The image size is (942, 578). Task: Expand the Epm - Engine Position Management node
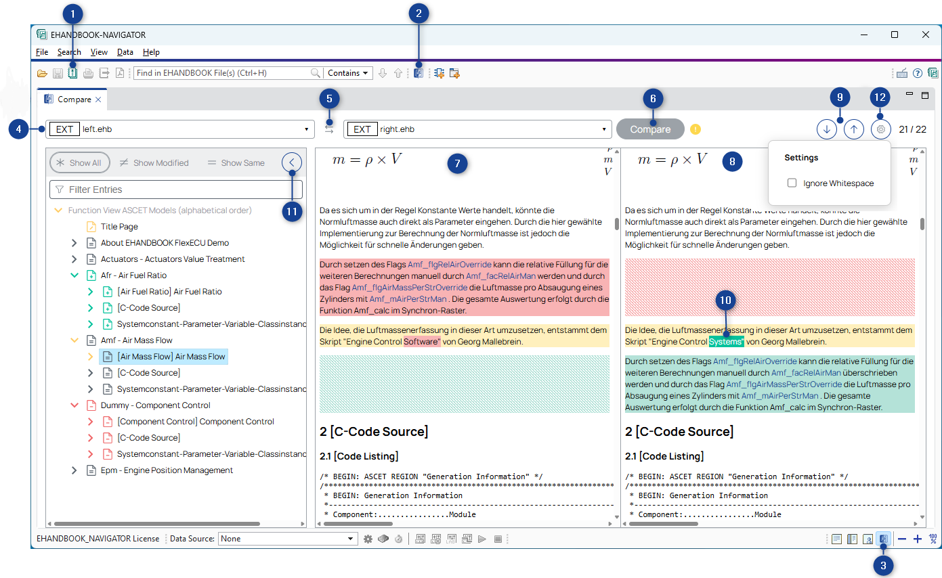(x=74, y=470)
